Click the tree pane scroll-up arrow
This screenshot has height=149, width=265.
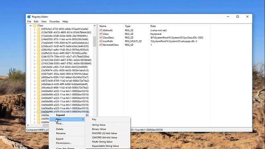pos(94,26)
